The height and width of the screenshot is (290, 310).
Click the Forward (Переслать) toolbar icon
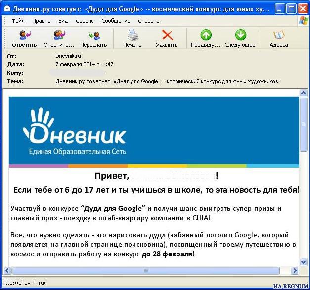94,35
